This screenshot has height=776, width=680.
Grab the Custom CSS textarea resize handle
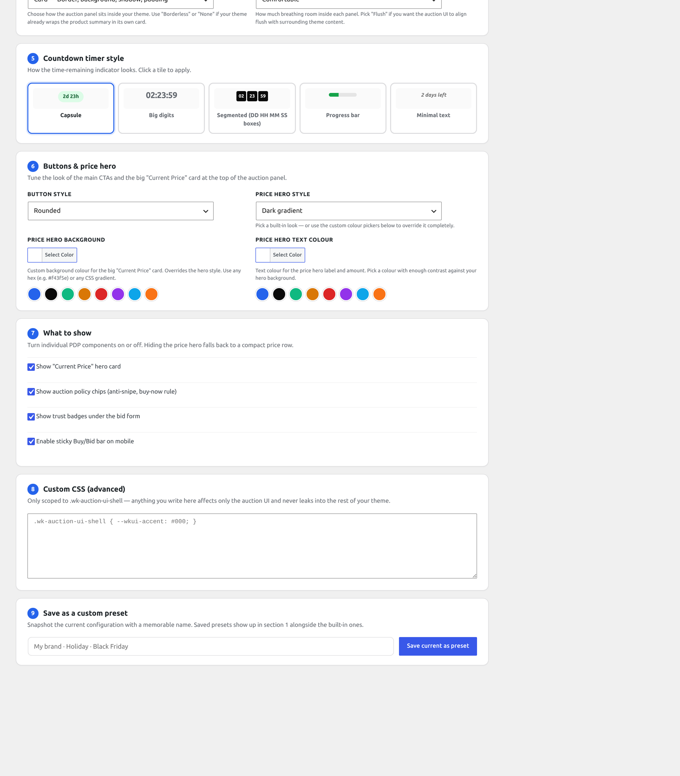click(x=474, y=576)
